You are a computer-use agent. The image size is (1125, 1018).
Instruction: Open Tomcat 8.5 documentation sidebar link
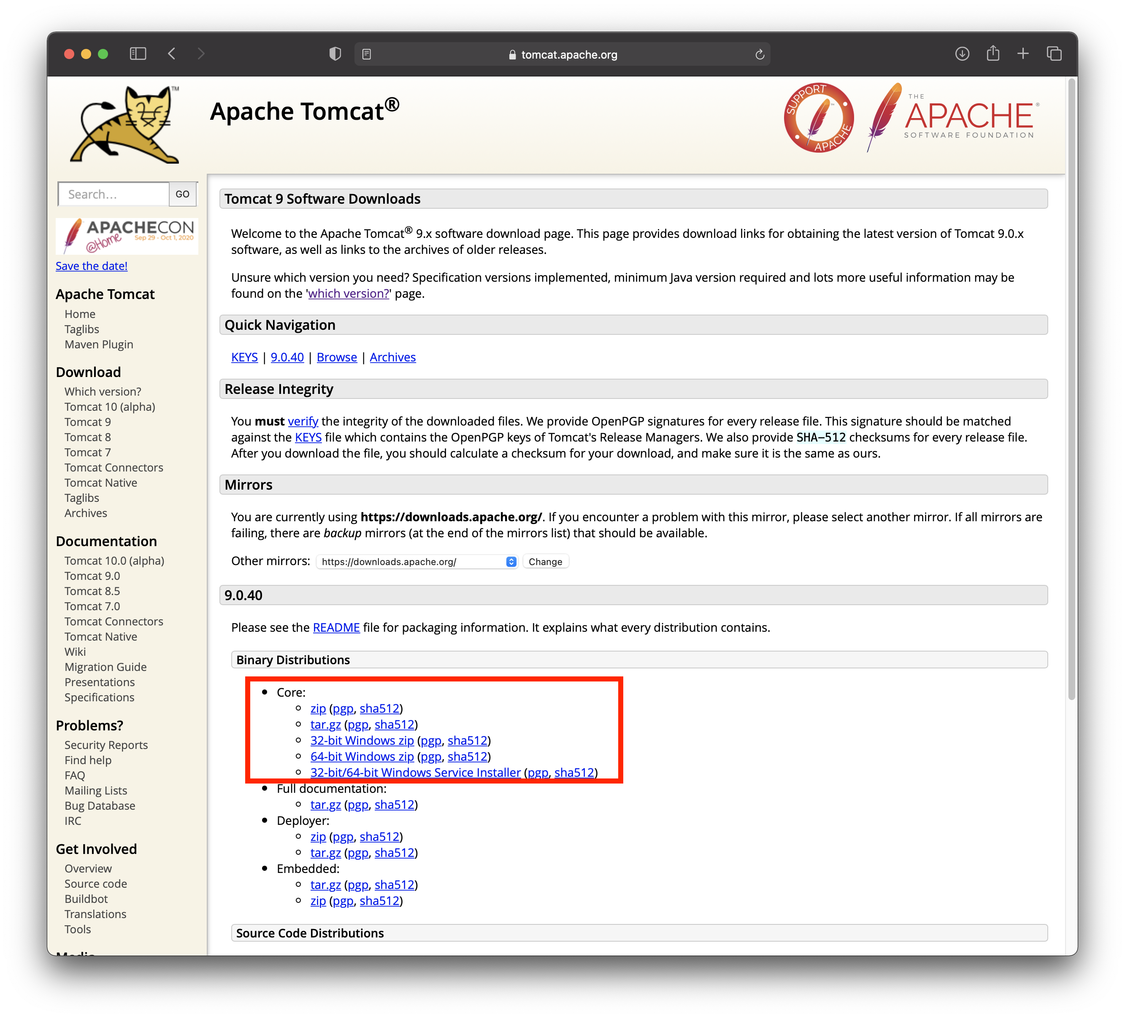(92, 591)
